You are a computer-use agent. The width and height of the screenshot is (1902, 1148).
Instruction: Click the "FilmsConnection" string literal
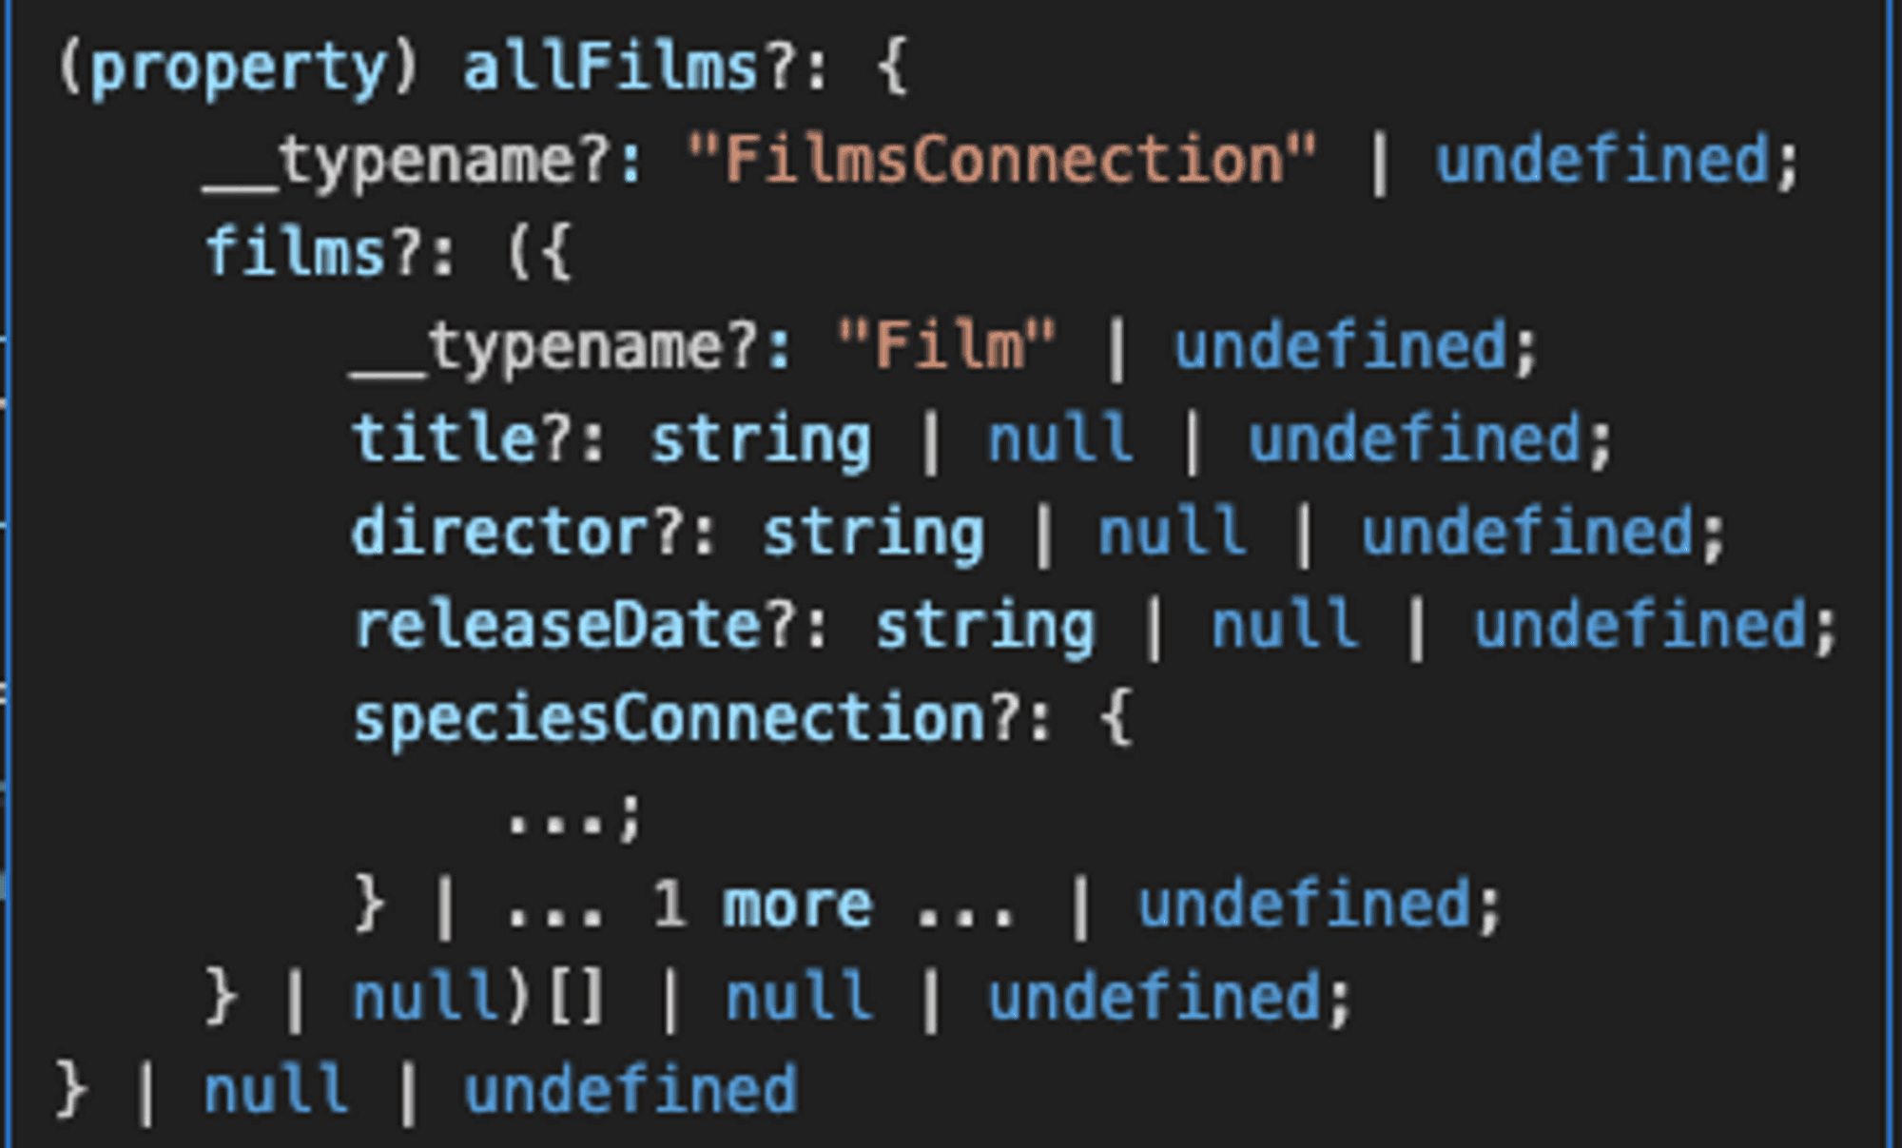(1002, 159)
